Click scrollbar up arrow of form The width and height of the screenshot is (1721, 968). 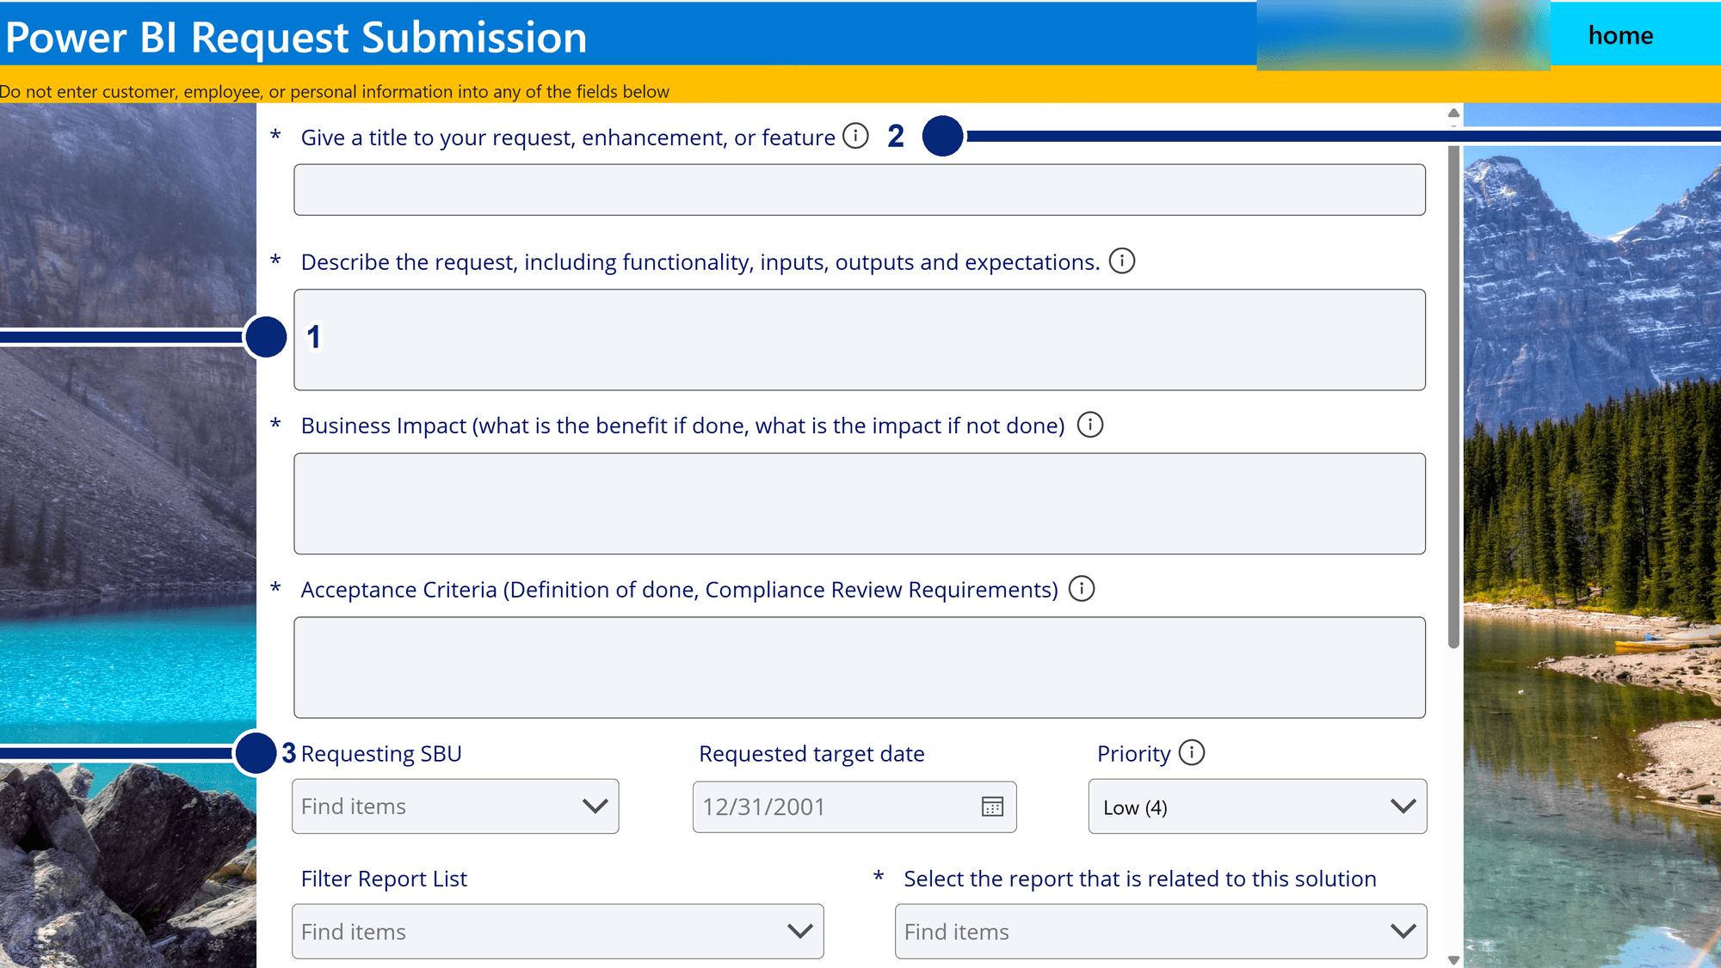tap(1453, 113)
